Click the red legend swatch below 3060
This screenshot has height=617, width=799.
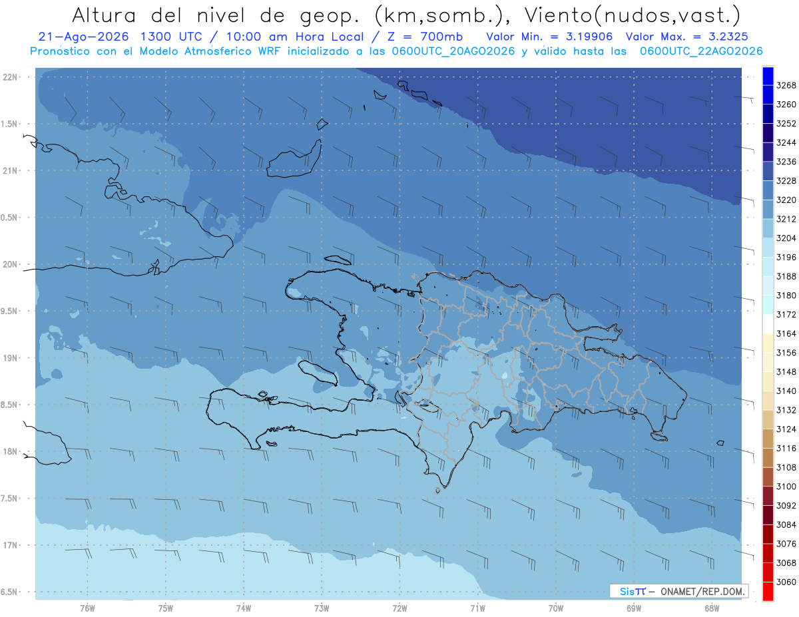(x=768, y=591)
